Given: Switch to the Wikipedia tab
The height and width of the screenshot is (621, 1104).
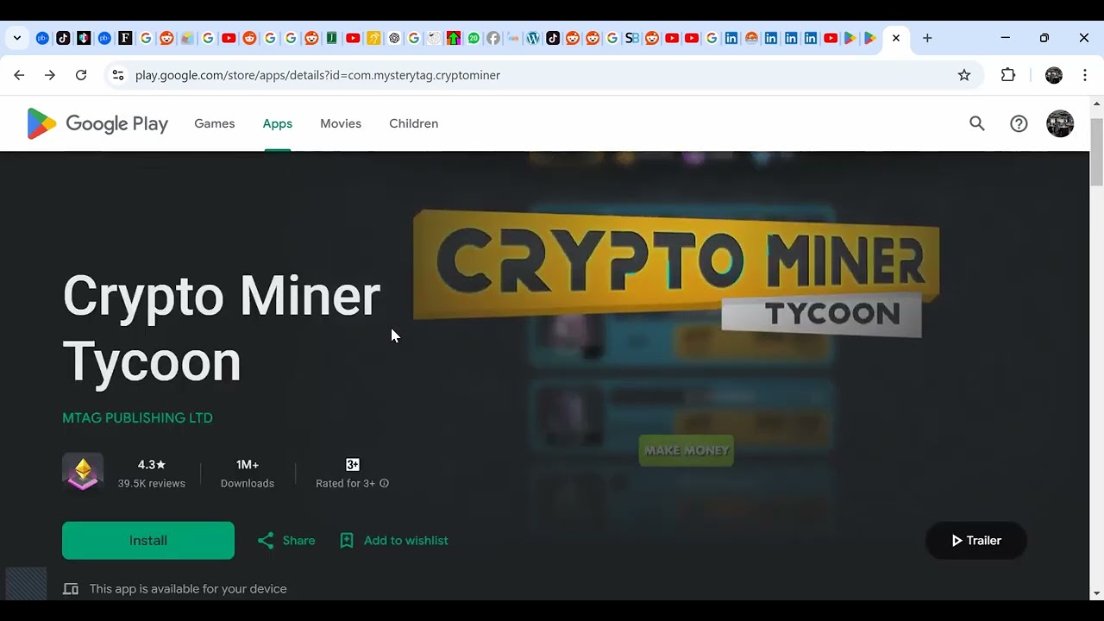Looking at the screenshot, I should pyautogui.click(x=434, y=38).
